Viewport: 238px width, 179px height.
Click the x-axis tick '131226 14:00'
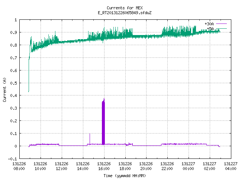tap(83, 166)
